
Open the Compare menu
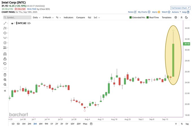pos(80,17)
